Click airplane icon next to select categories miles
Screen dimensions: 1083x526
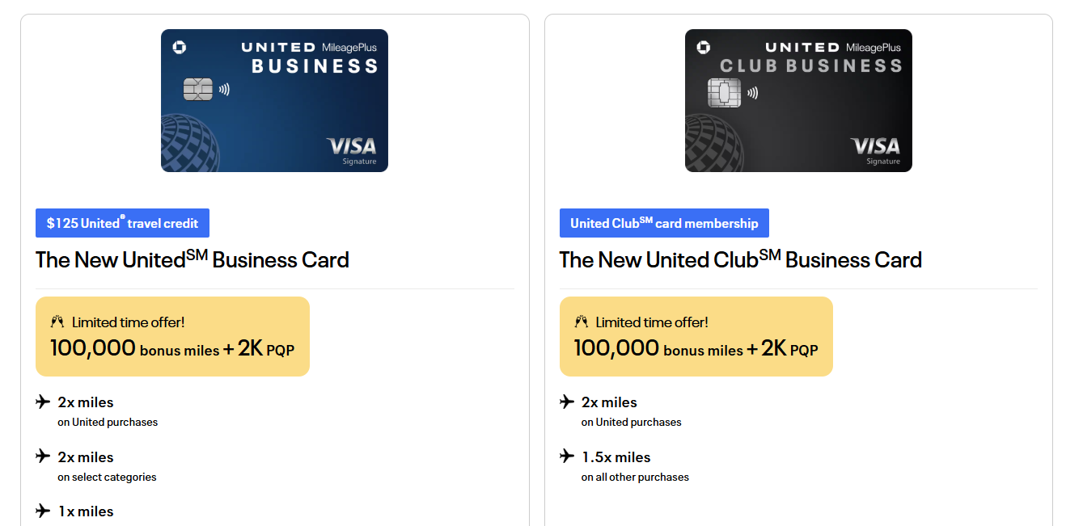click(x=43, y=457)
